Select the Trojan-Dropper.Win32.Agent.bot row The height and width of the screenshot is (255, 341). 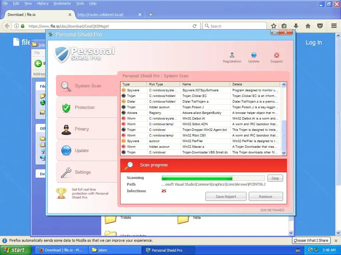click(201, 130)
